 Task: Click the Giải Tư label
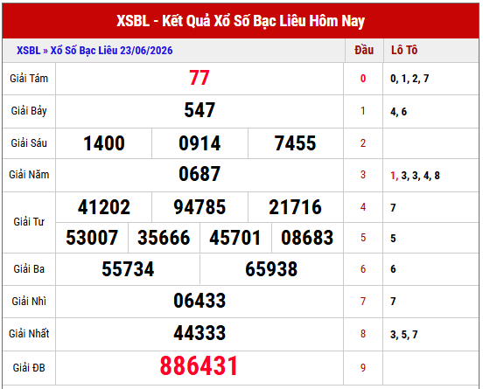tap(29, 221)
